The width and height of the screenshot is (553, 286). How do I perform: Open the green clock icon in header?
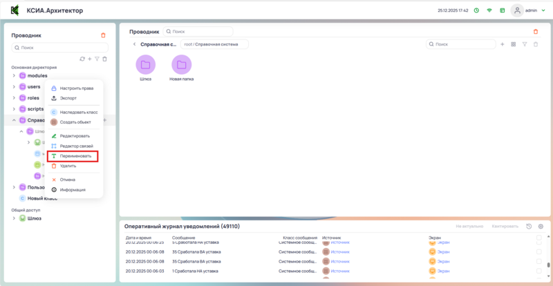pos(476,10)
